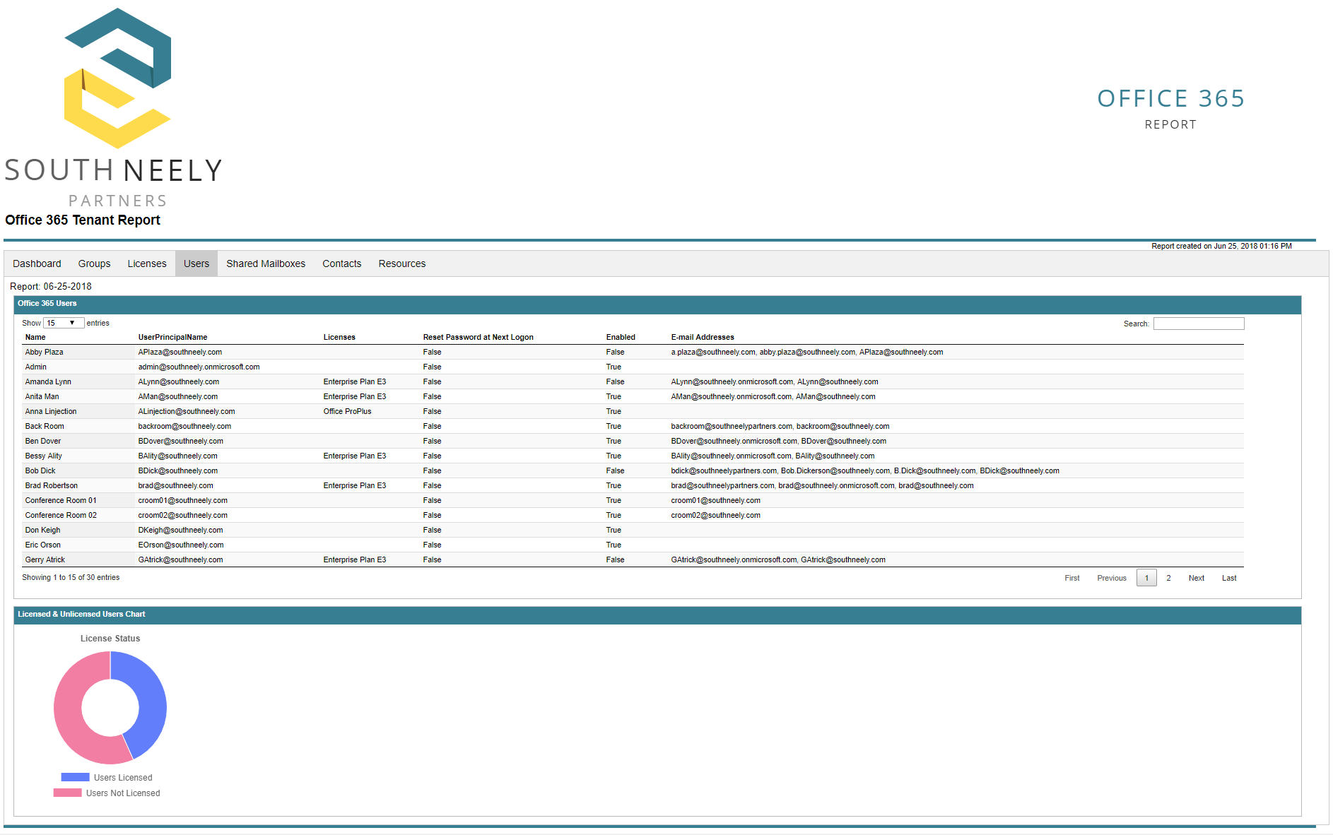This screenshot has height=835, width=1333.
Task: Select page 1 in pagination
Action: [1146, 578]
